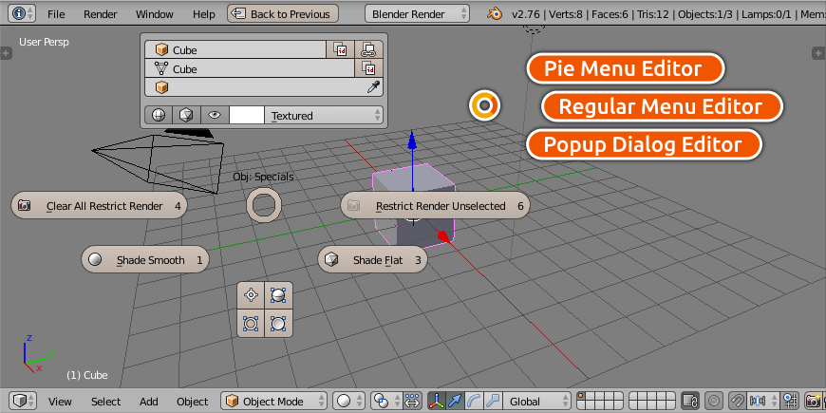This screenshot has height=413, width=826.
Task: Expand the Blender Render engine selector
Action: (x=419, y=14)
